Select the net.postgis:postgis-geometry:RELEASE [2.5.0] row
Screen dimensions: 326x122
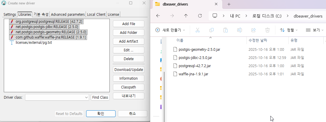pyautogui.click(x=48, y=32)
